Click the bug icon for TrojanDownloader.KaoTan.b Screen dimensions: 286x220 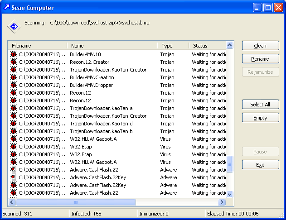[x=13, y=131]
